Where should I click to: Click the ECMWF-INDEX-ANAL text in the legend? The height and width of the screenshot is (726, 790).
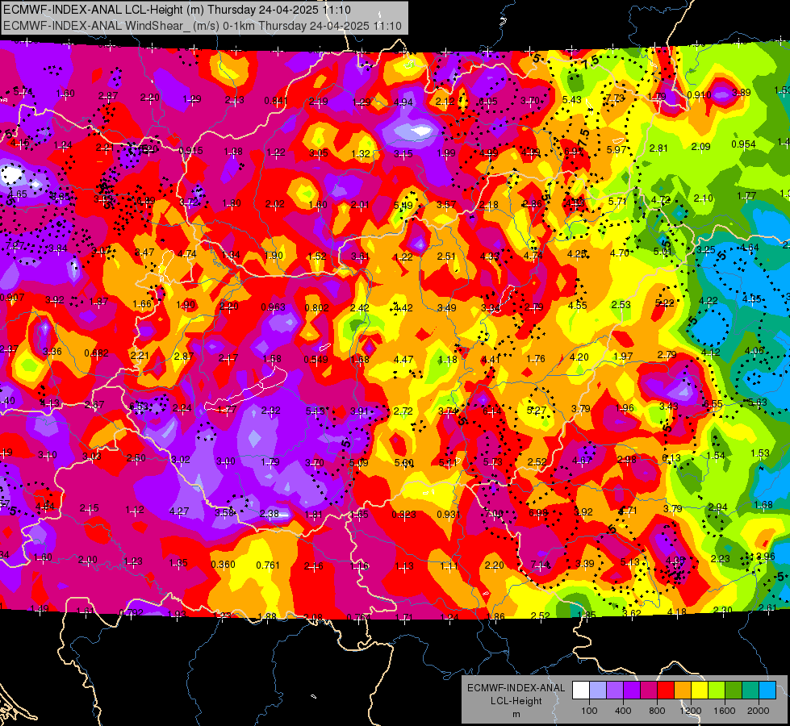tap(516, 688)
